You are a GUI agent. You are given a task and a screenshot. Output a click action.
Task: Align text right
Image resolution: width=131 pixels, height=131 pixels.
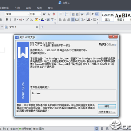(x=68, y=19)
